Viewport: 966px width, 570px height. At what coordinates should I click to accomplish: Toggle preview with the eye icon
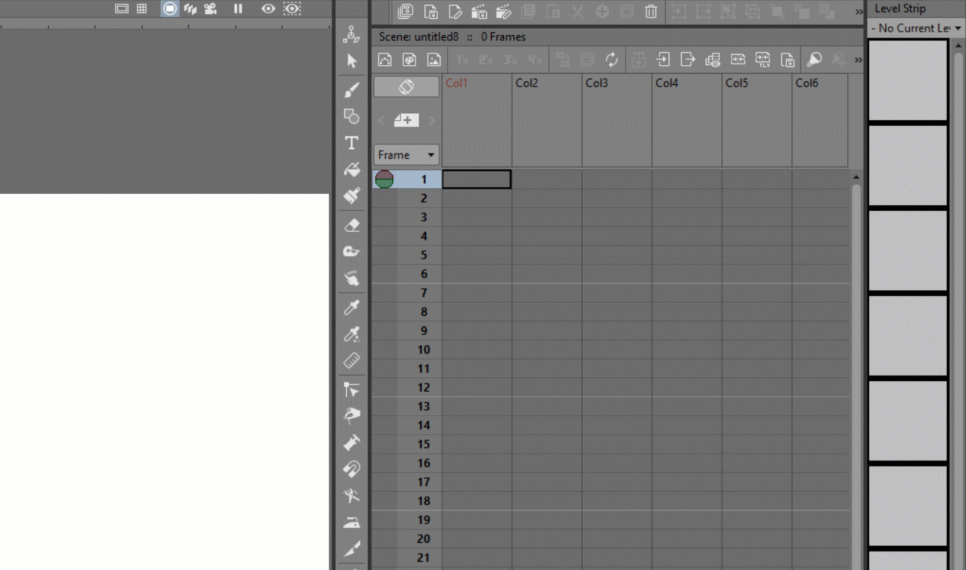(x=268, y=8)
